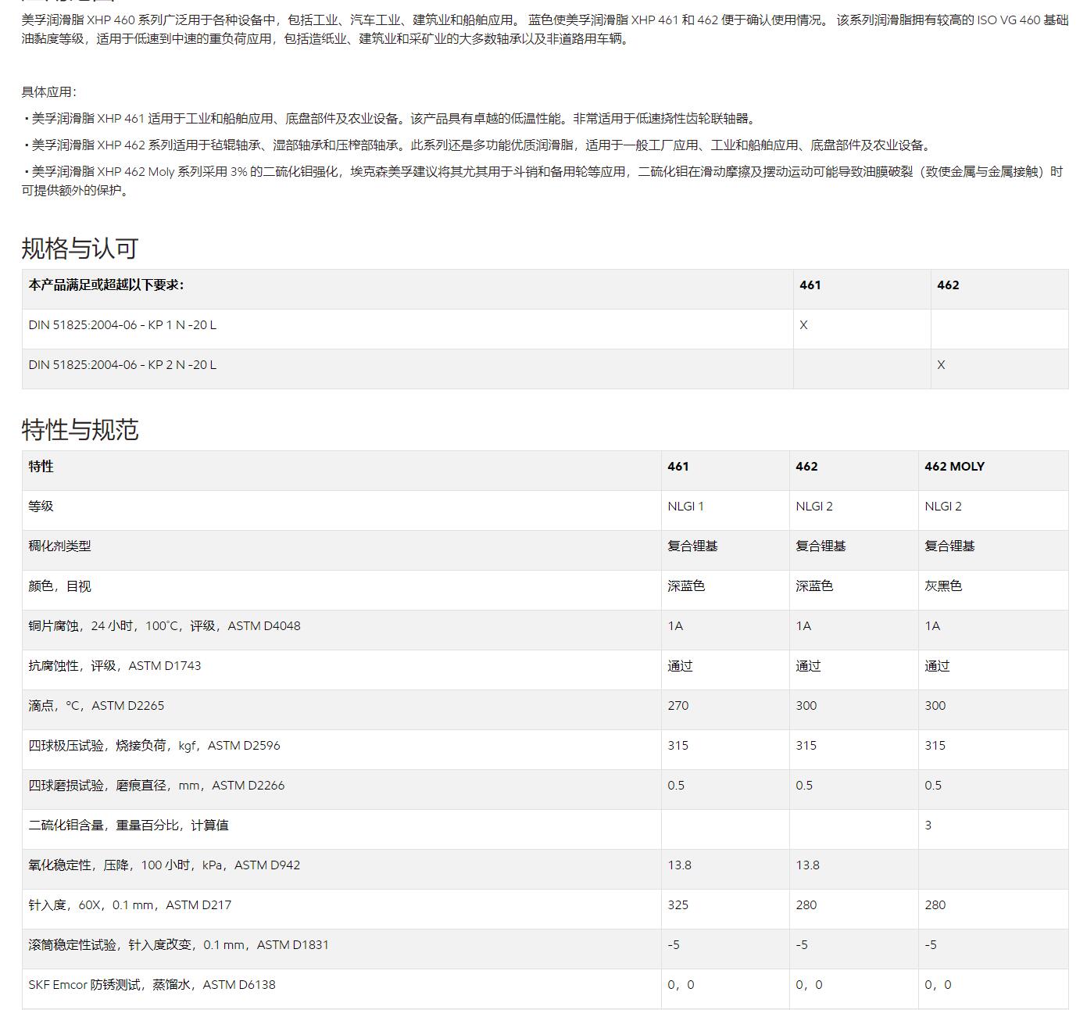Click the XHP 461 application bullet paragraph

390,119
